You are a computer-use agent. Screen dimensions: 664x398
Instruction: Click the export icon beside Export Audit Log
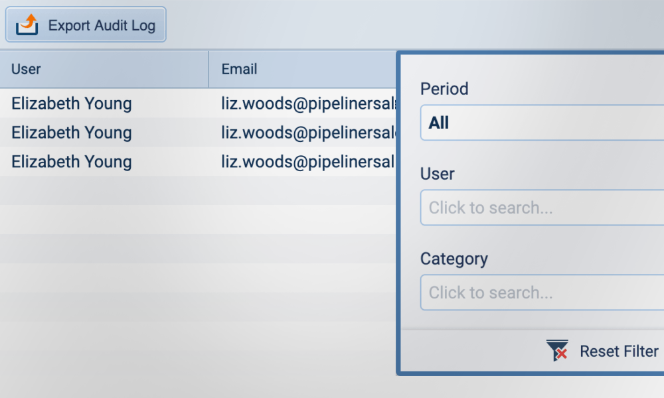(x=27, y=25)
